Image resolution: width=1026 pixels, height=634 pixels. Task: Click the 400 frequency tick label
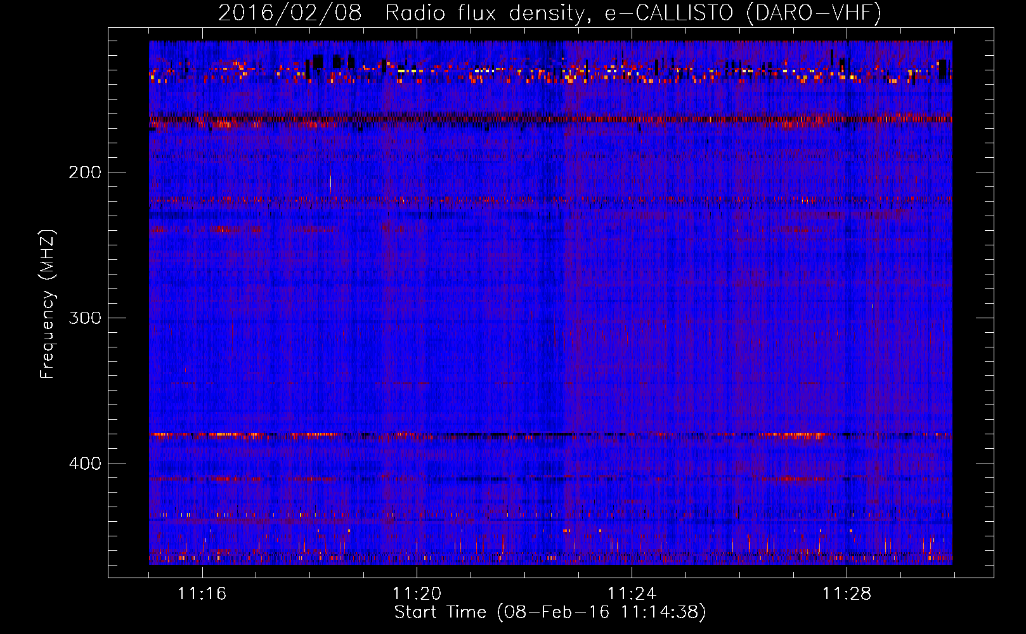[x=85, y=463]
